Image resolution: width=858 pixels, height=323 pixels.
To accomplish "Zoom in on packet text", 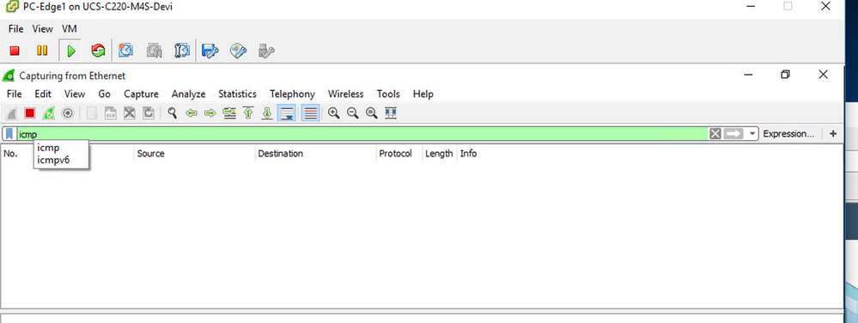I will pyautogui.click(x=334, y=113).
